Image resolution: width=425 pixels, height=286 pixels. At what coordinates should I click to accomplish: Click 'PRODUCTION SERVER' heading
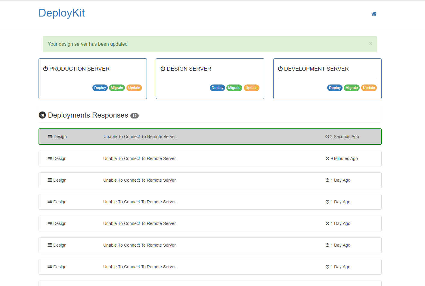coord(79,69)
